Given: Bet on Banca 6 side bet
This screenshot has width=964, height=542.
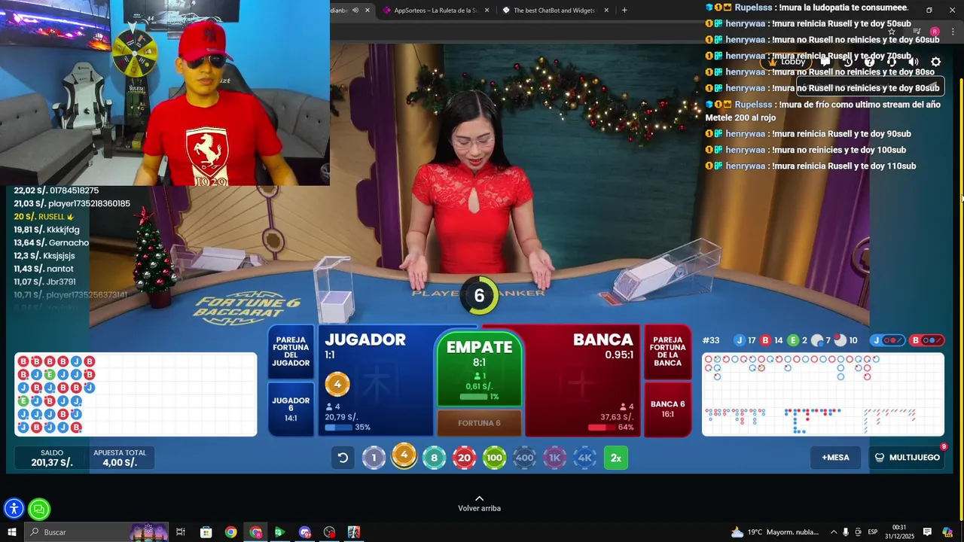Looking at the screenshot, I should (668, 410).
